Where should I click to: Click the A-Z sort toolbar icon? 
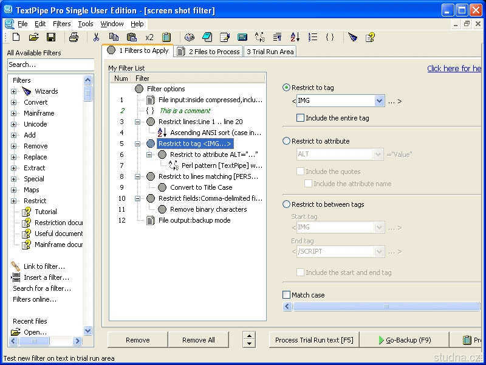click(295, 37)
